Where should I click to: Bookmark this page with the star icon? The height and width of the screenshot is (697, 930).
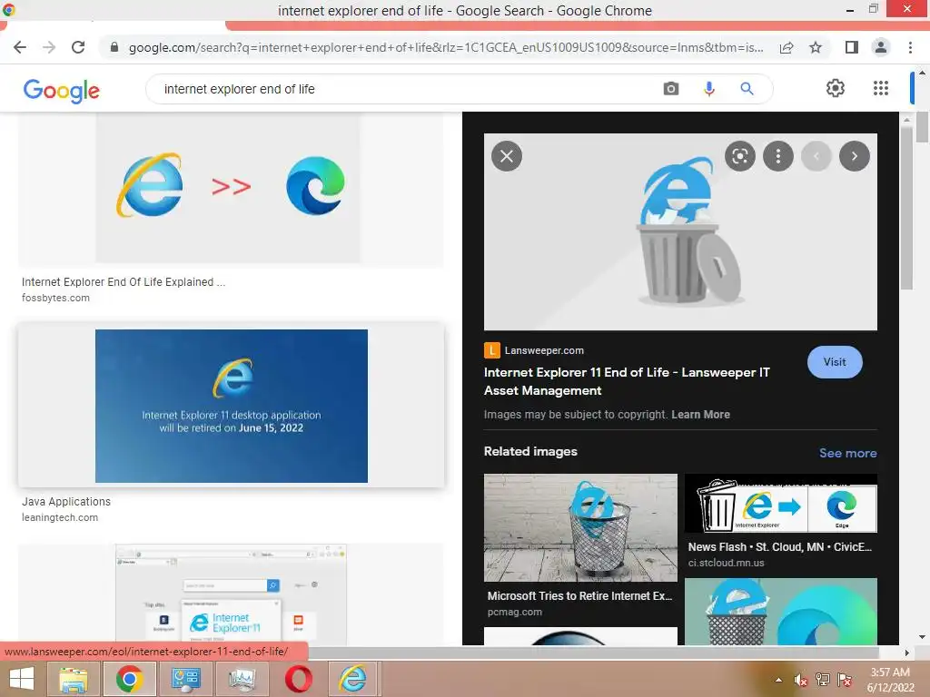coord(816,47)
